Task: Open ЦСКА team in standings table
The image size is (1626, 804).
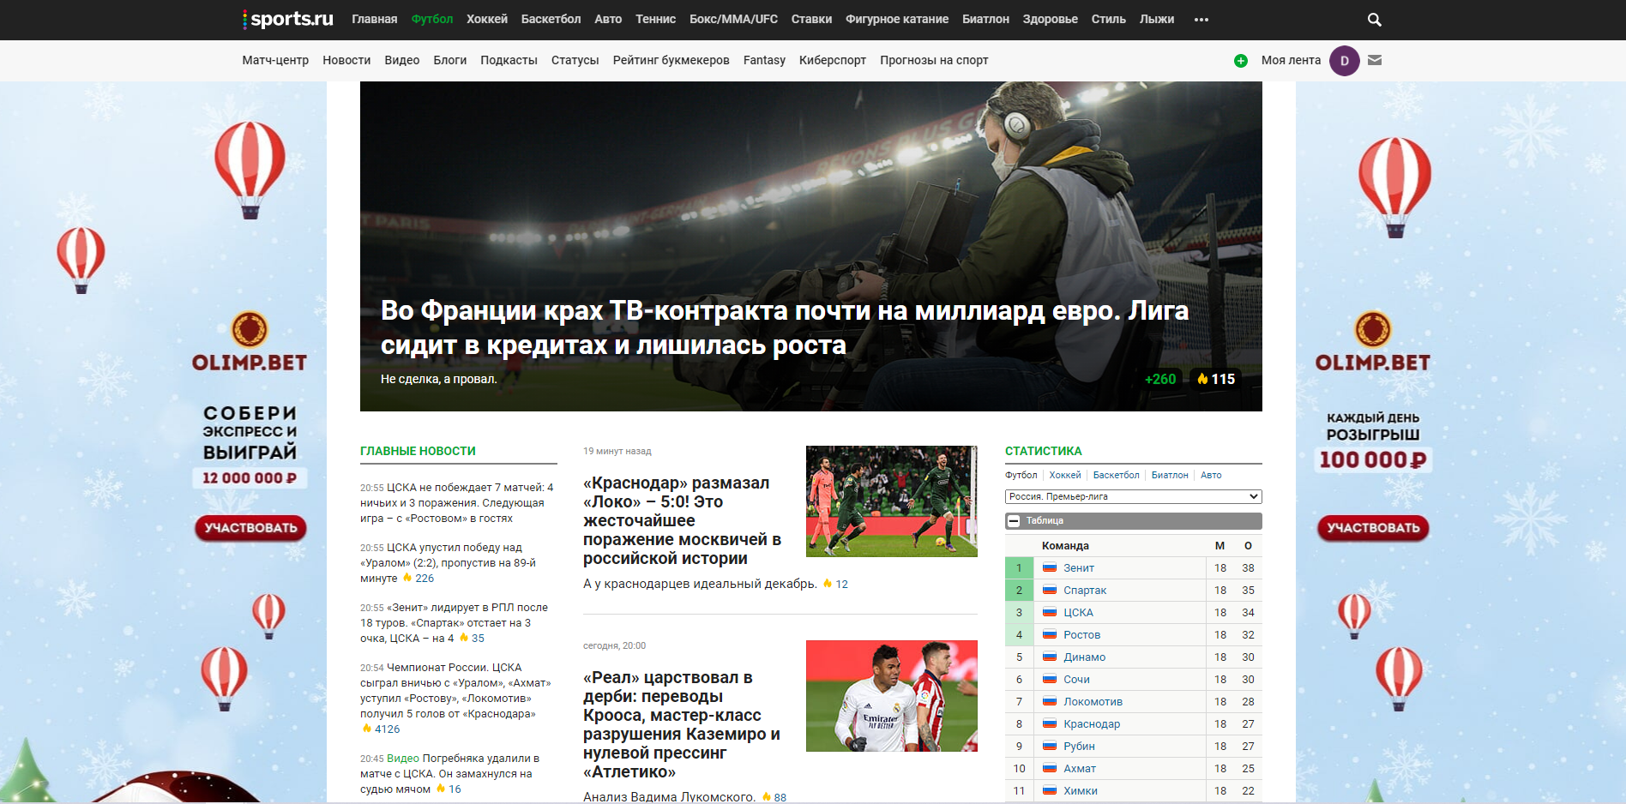Action: click(x=1078, y=613)
